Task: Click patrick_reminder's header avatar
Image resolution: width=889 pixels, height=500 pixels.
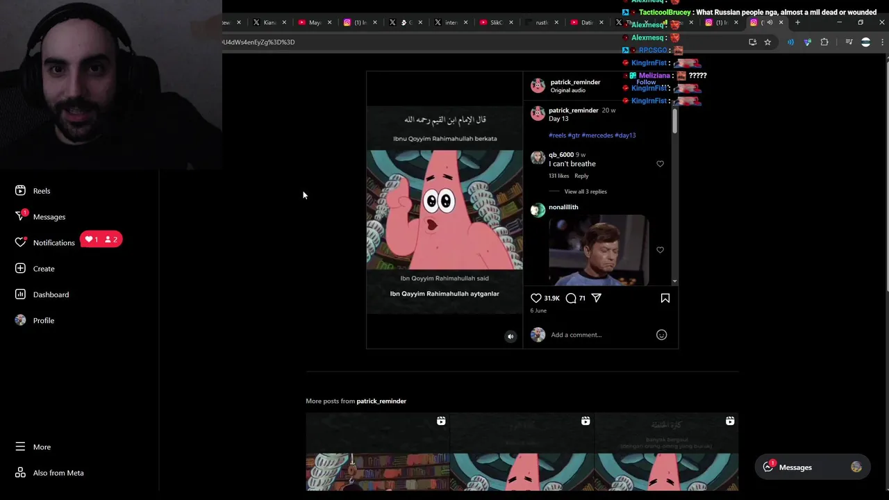Action: click(x=538, y=85)
